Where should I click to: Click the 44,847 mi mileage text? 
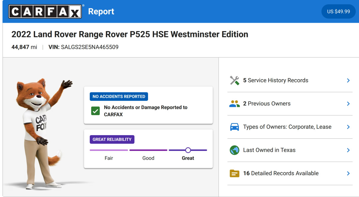[24, 47]
